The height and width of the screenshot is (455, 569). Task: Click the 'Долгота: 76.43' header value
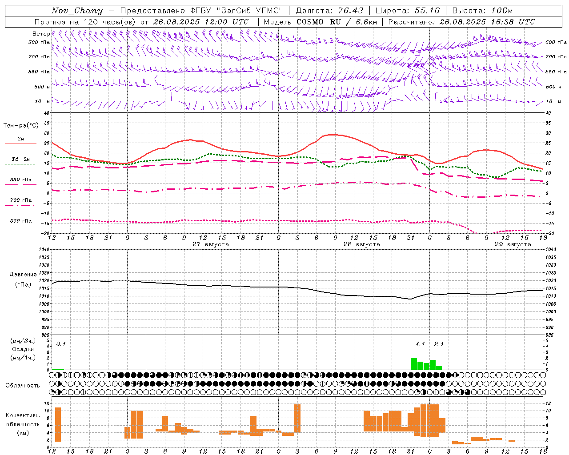[329, 11]
